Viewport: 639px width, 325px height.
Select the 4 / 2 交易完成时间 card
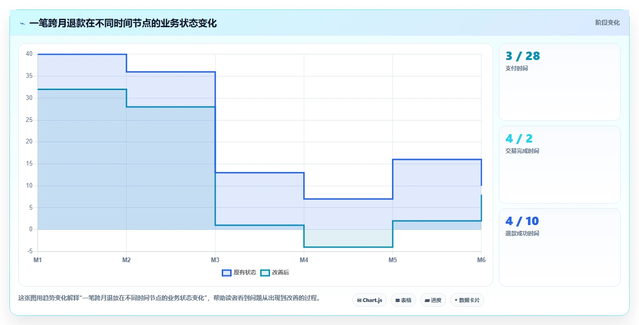click(x=560, y=165)
